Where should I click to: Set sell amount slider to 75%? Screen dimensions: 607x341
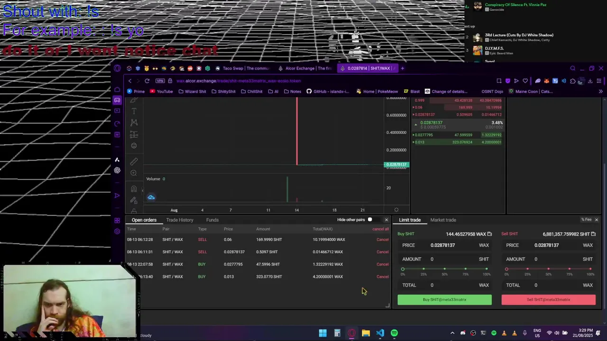click(x=569, y=269)
